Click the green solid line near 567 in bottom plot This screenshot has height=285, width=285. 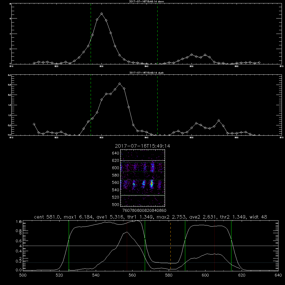[145, 246]
